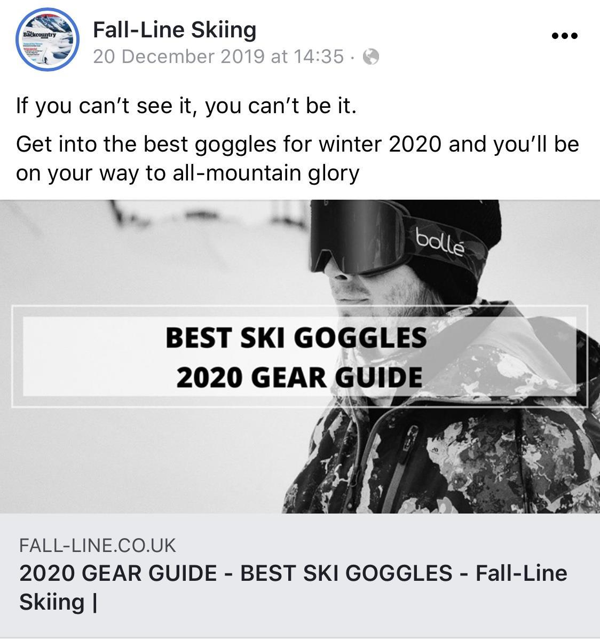Click the "Get into the best goggles" paragraph
The height and width of the screenshot is (639, 600).
pyautogui.click(x=297, y=159)
